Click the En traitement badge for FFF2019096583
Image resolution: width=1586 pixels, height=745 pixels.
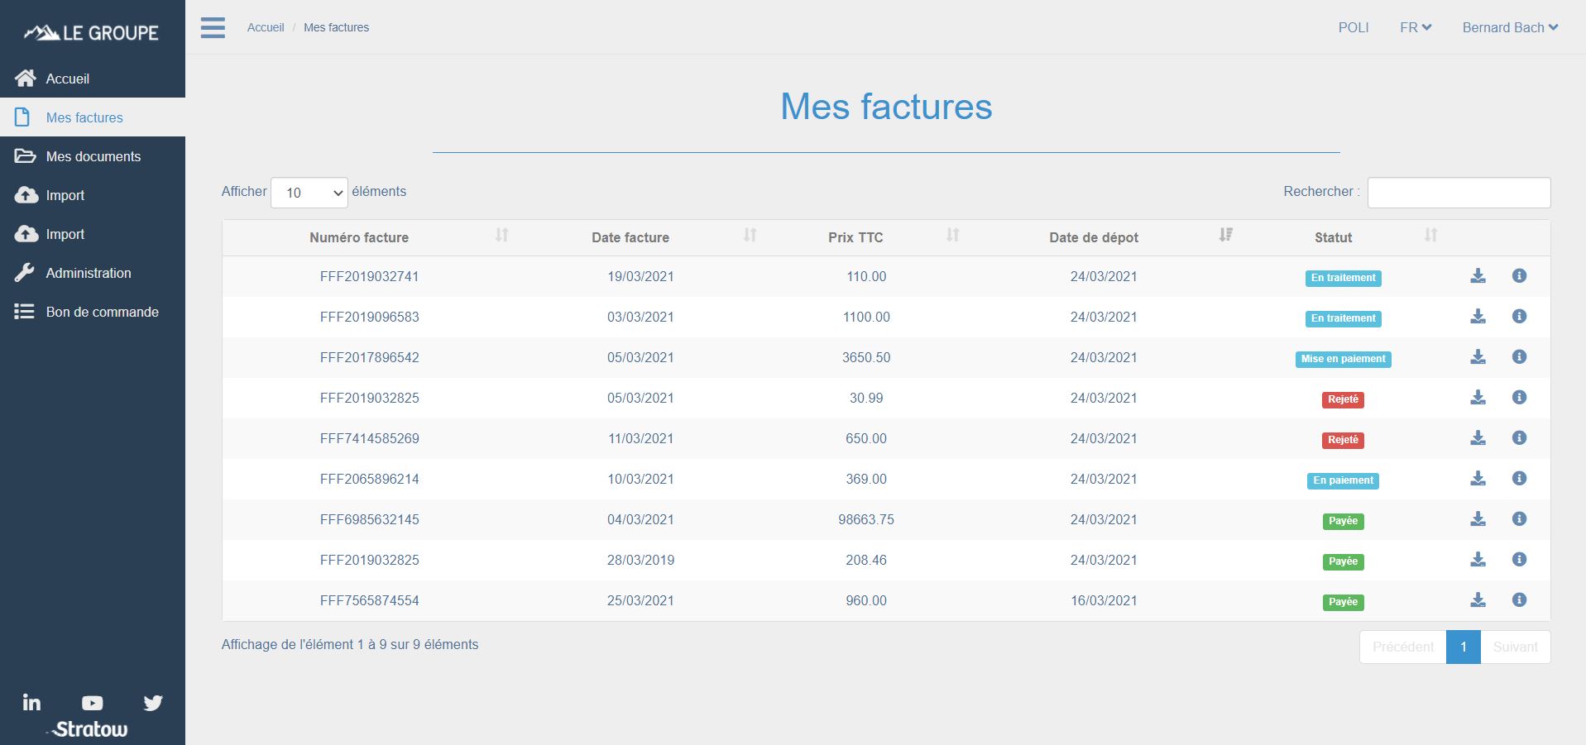click(1343, 318)
